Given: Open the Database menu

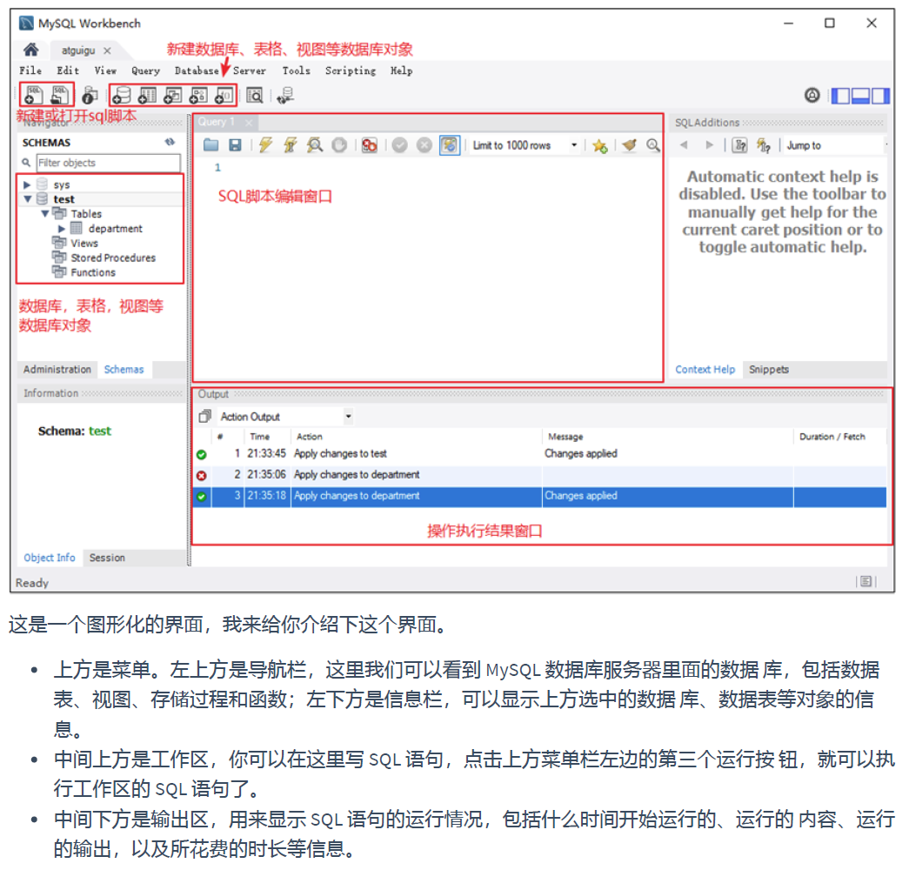Looking at the screenshot, I should coord(197,70).
